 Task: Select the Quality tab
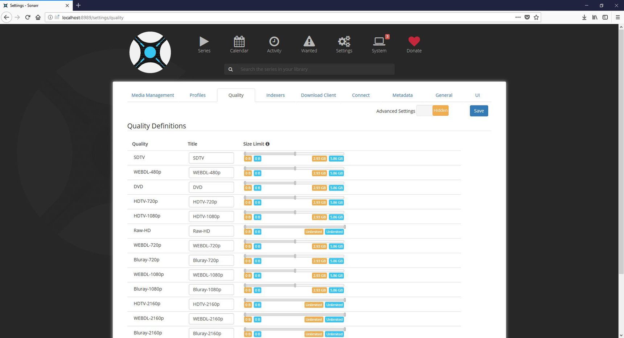point(236,95)
